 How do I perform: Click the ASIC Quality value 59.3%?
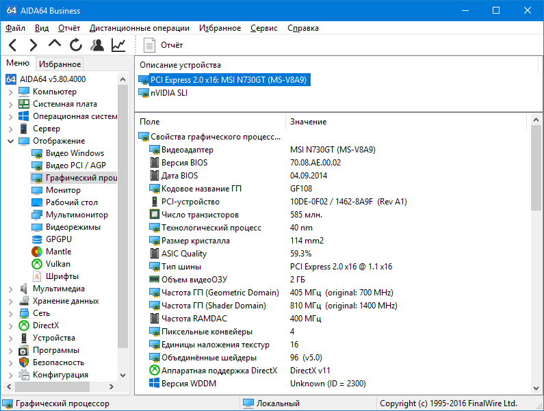point(300,254)
